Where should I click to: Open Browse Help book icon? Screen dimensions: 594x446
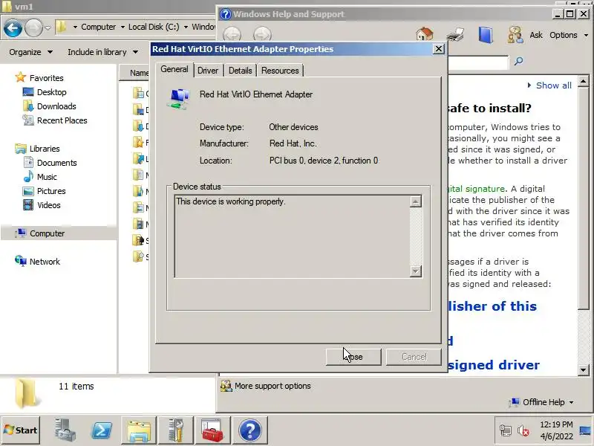point(486,35)
